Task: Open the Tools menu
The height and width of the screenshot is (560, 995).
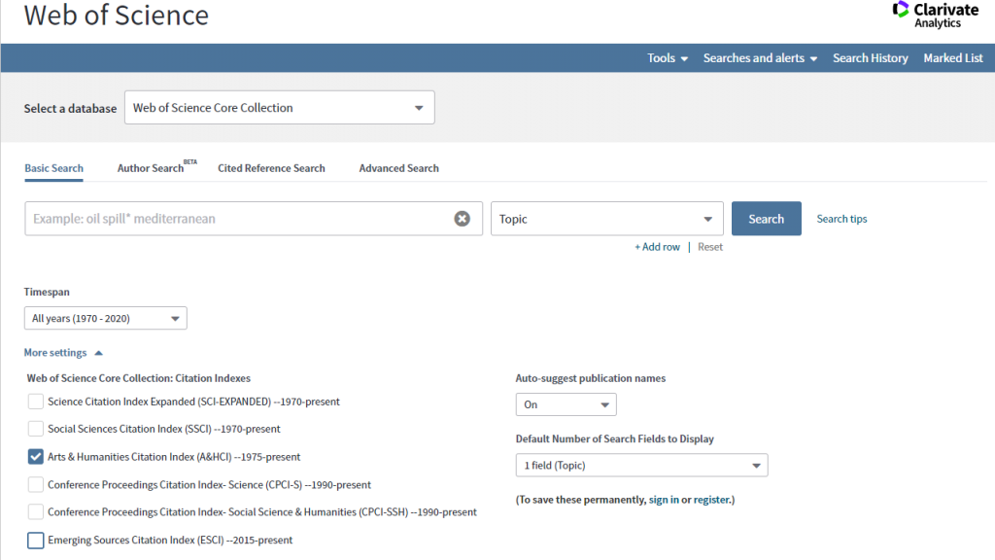Action: [x=667, y=58]
